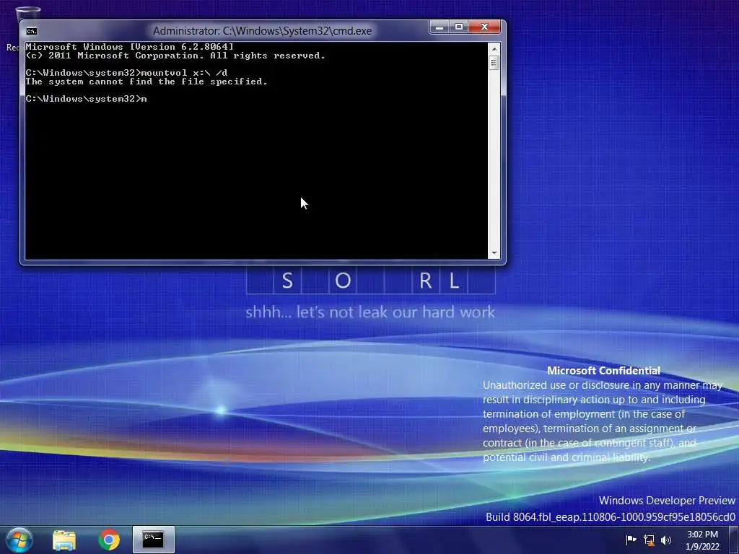Select the cmd.exe taskbar button
This screenshot has width=739, height=554.
pyautogui.click(x=153, y=540)
